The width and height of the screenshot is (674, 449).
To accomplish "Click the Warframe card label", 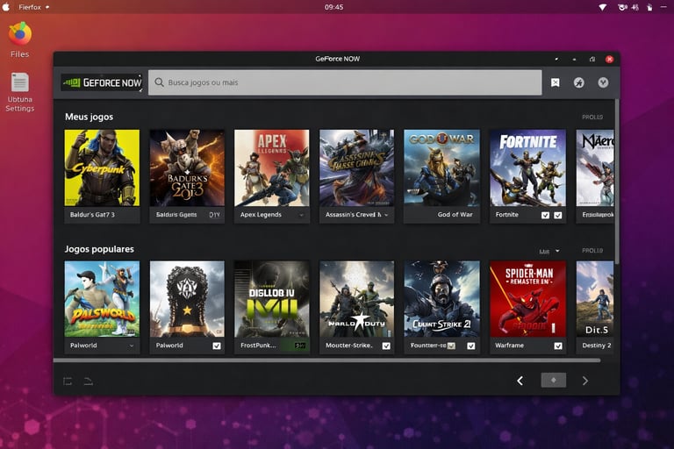I will [509, 346].
